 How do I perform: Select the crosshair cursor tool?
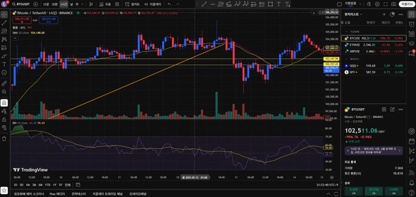coord(4,15)
